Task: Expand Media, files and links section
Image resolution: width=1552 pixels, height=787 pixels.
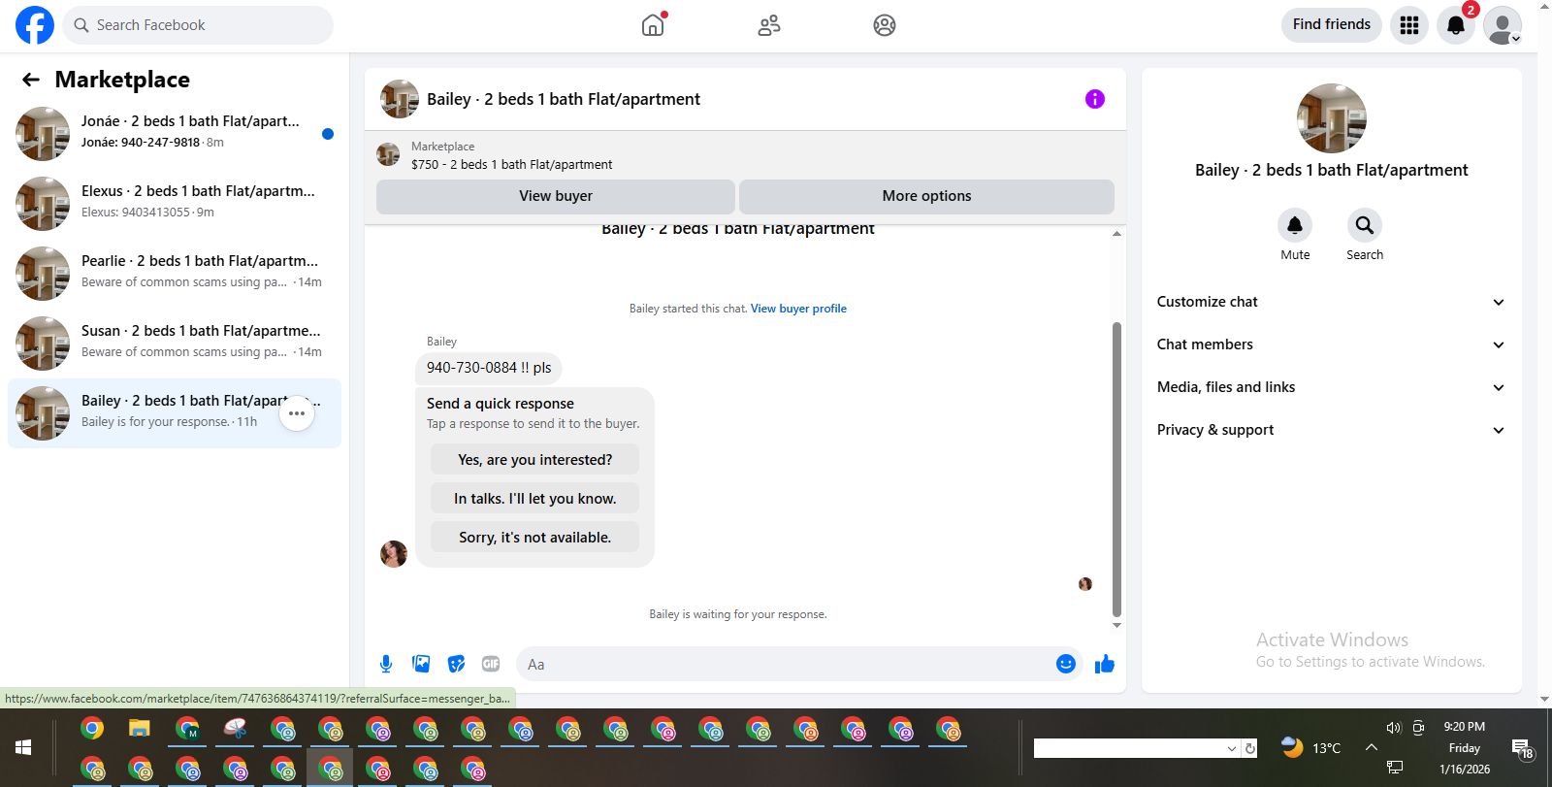Action: click(1331, 387)
